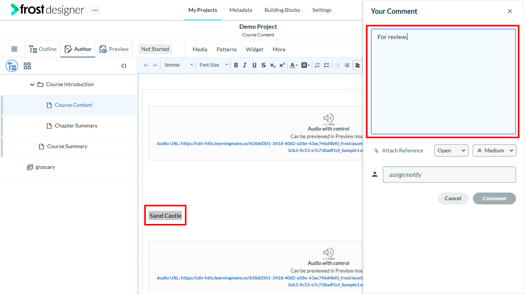Screen dimensions: 524x294
Task: Click the Course Introduction folder icon
Action: [x=40, y=84]
